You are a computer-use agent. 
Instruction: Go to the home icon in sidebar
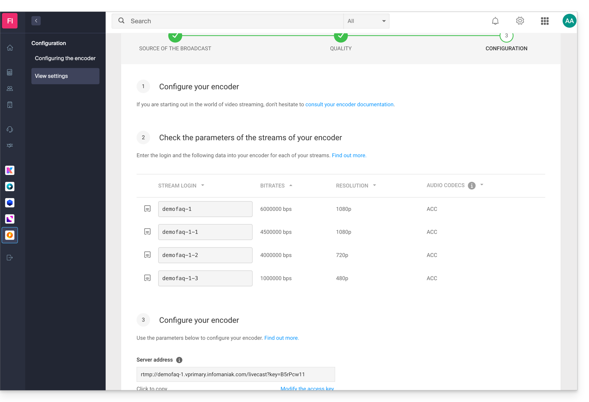click(10, 48)
